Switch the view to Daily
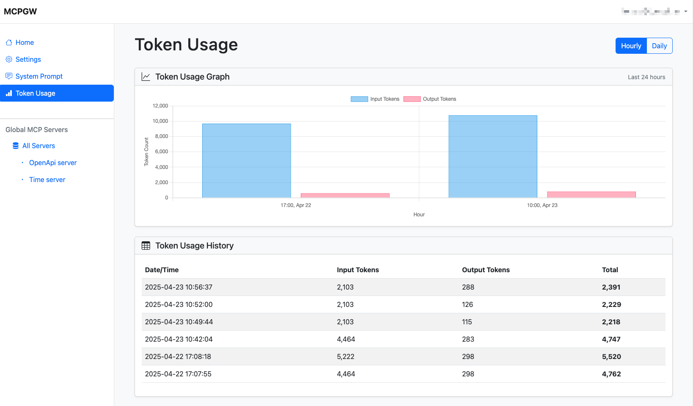Image resolution: width=693 pixels, height=406 pixels. [x=659, y=46]
